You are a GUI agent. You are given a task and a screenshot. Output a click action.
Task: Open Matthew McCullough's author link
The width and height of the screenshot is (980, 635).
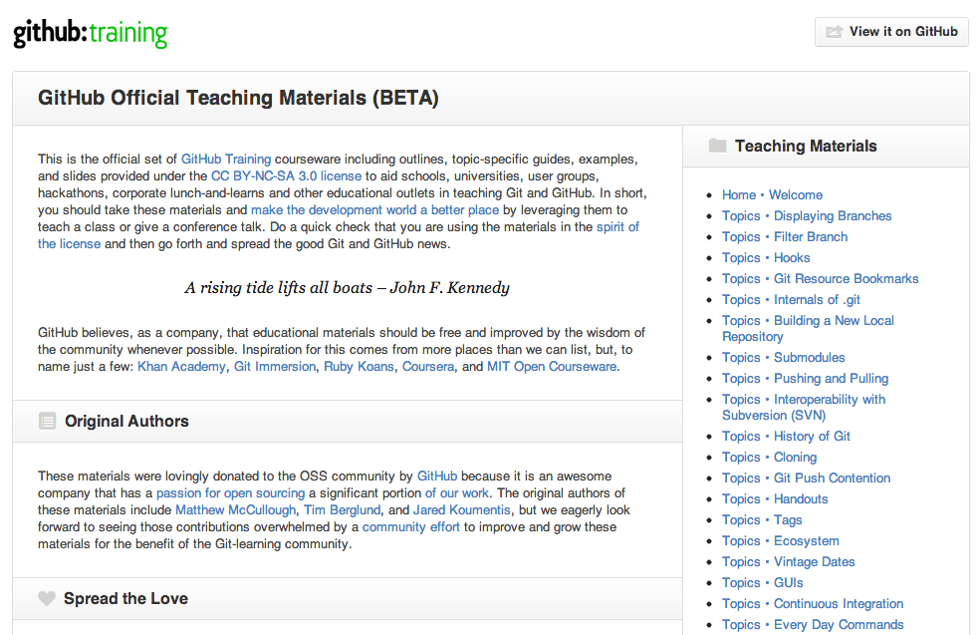pyautogui.click(x=236, y=509)
